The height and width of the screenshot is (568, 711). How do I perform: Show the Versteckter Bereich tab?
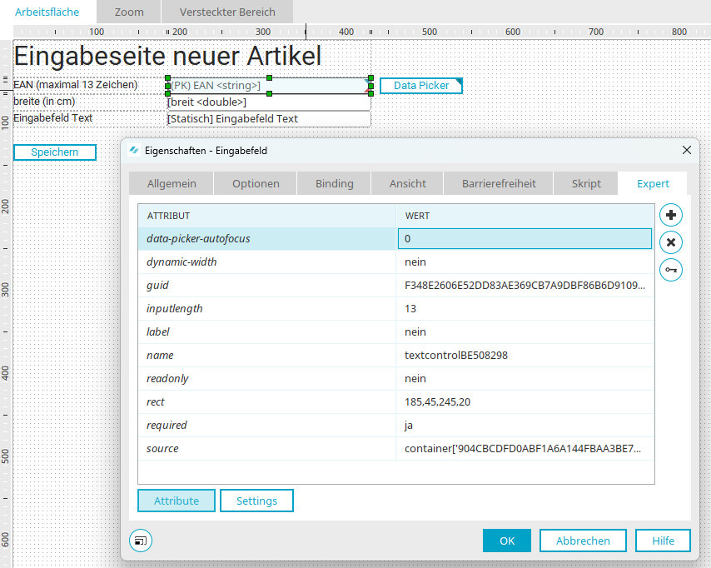click(x=227, y=12)
